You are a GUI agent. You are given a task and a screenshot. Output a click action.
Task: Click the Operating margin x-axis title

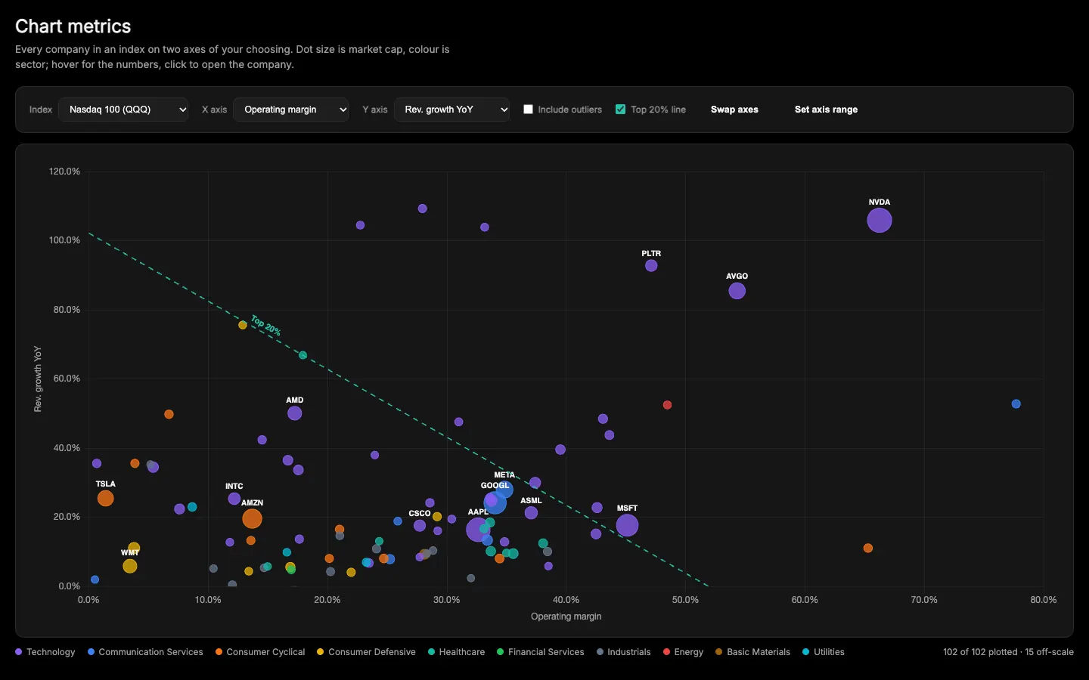pyautogui.click(x=566, y=617)
